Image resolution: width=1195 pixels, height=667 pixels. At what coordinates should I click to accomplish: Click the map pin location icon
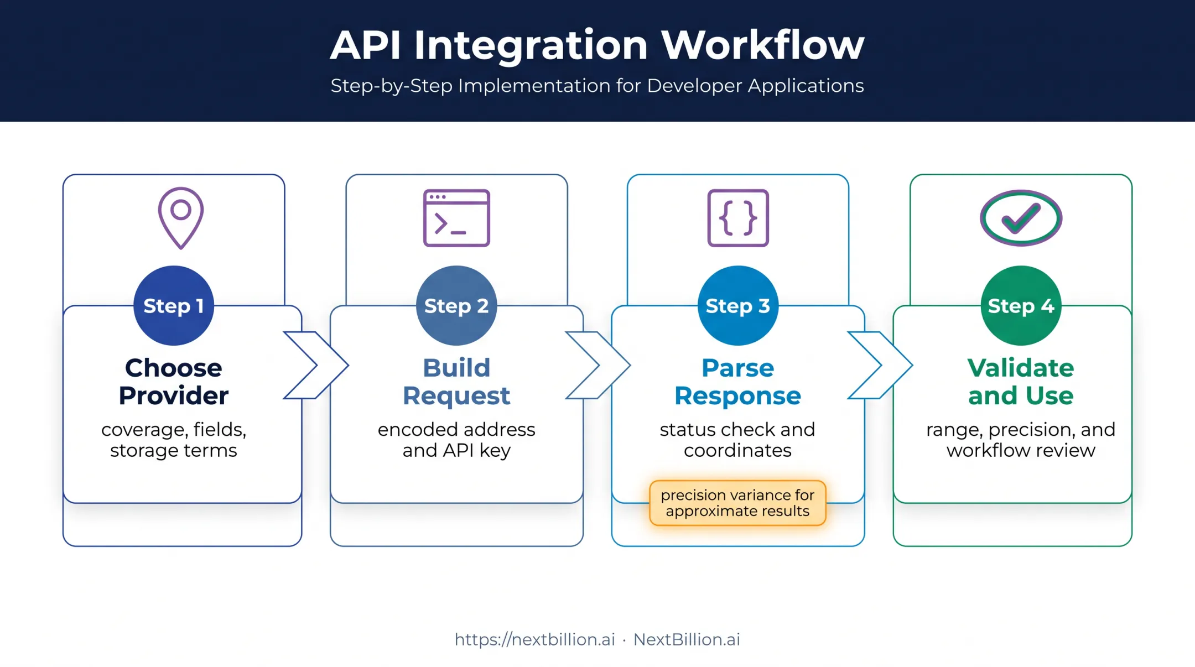coord(181,218)
